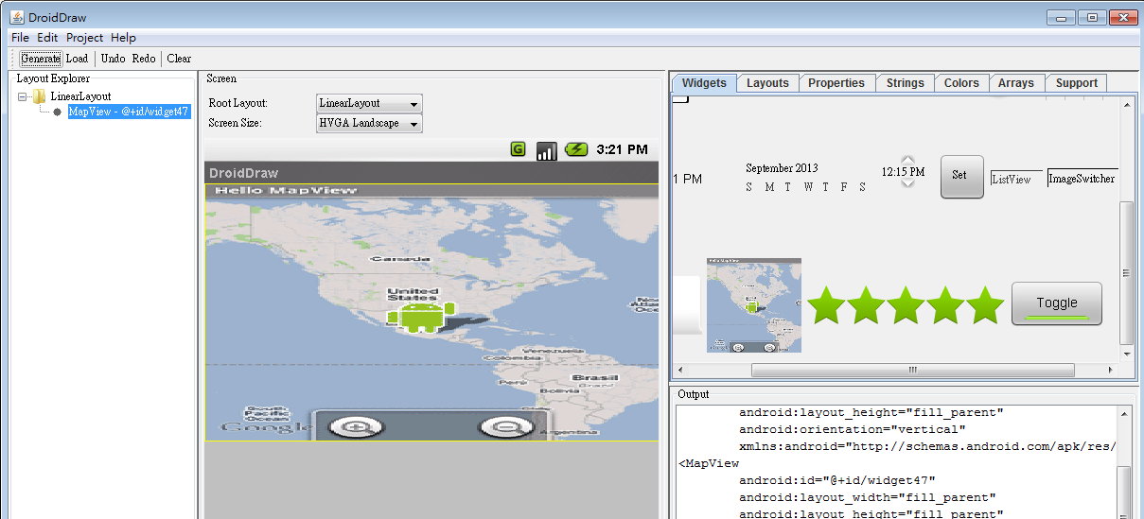Screen dimensions: 1144x519
Task: Click the Load toolbar button
Action: click(x=77, y=59)
